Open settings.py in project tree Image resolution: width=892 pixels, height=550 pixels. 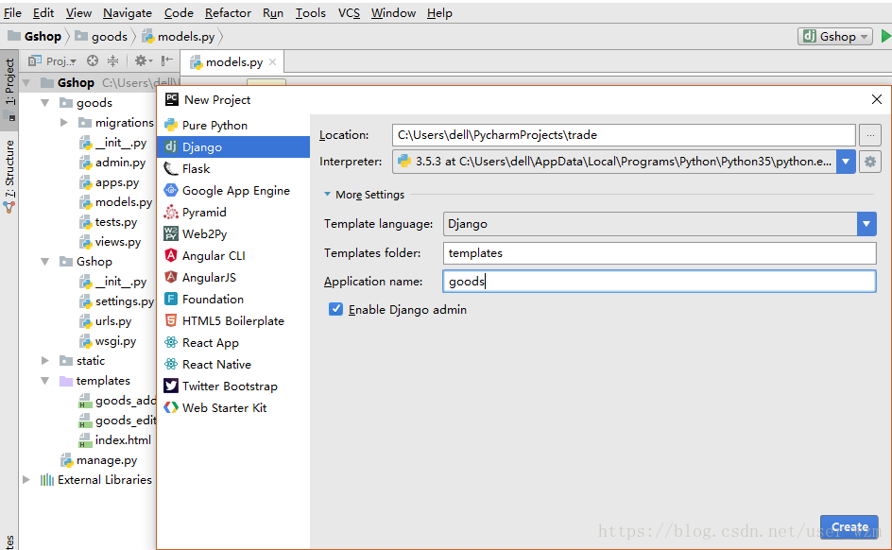tap(116, 301)
